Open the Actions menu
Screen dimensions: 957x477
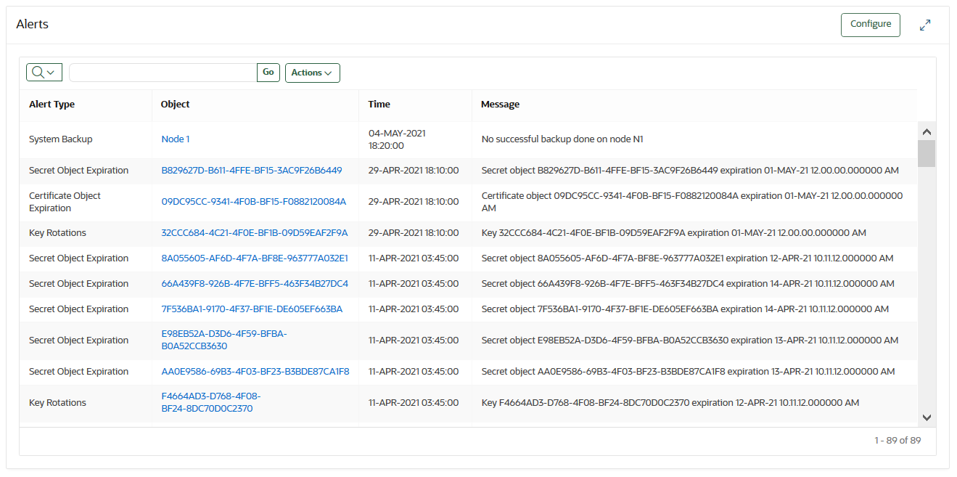pyautogui.click(x=312, y=73)
